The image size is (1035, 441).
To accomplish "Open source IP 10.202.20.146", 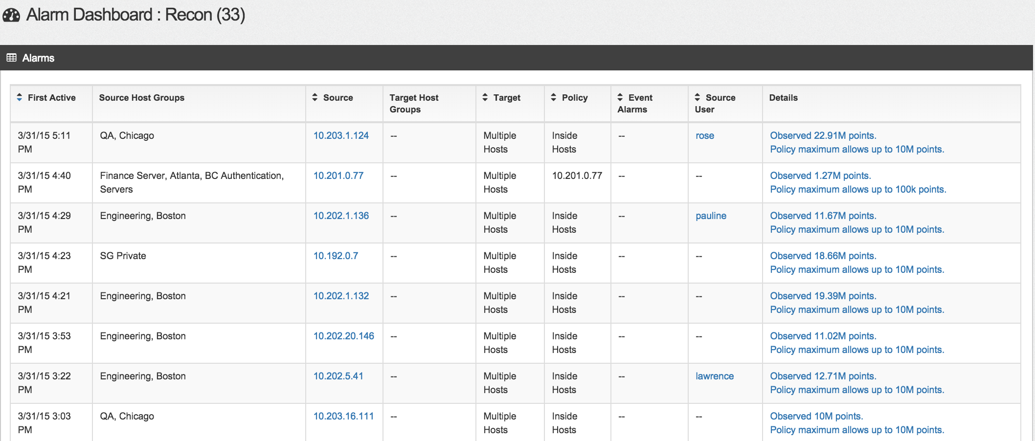I will point(343,336).
